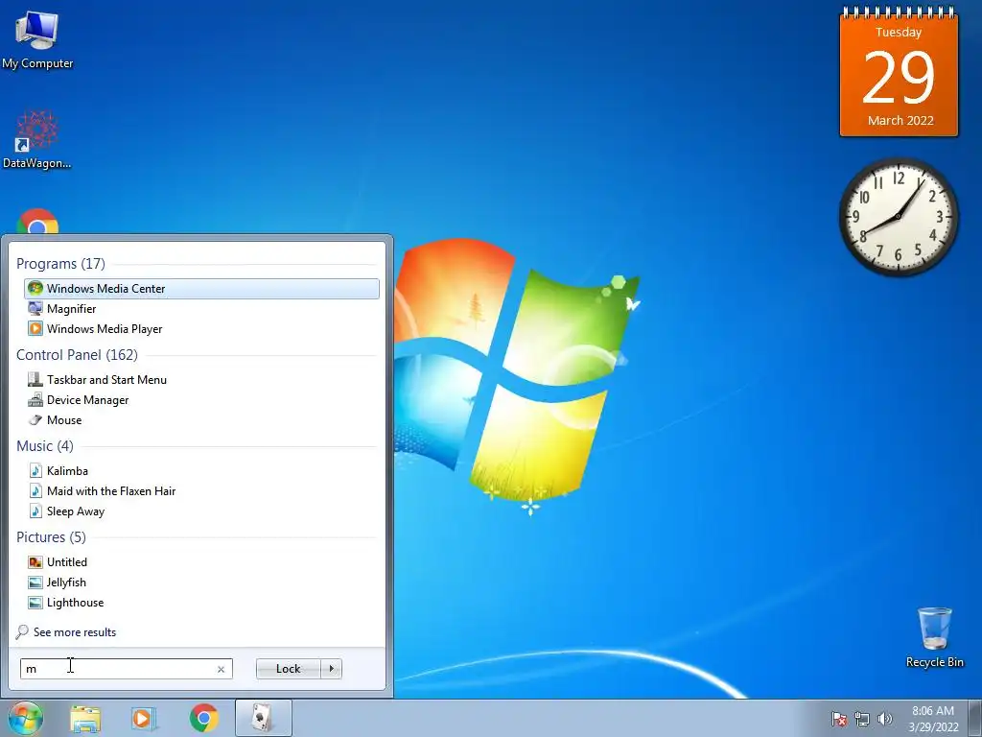The width and height of the screenshot is (982, 737).
Task: Select 'Taskbar and Start Menu' text
Action: (x=106, y=380)
